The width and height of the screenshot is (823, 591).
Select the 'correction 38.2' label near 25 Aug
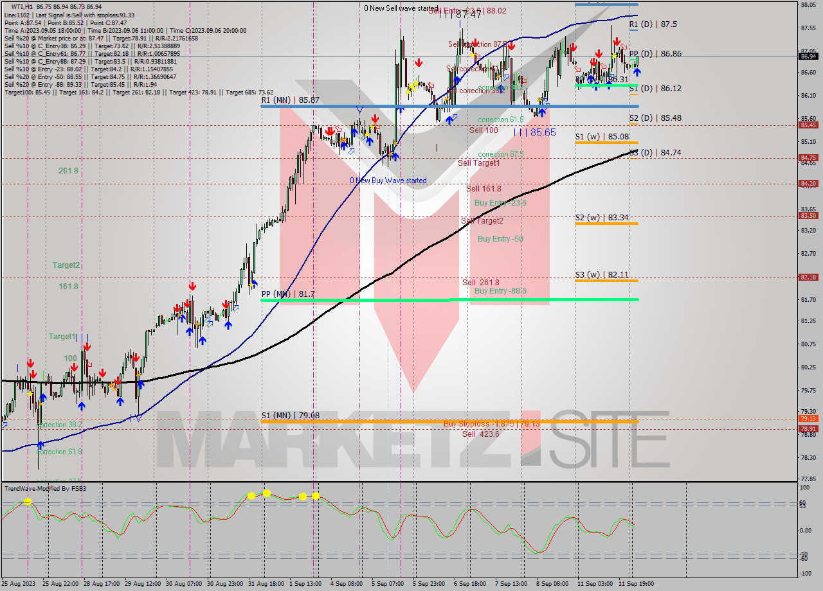pos(59,425)
